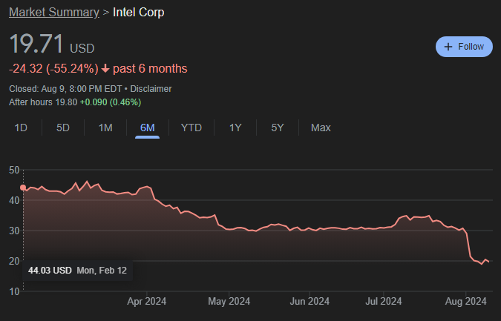Switch to the 1D time range tab

[x=21, y=128]
